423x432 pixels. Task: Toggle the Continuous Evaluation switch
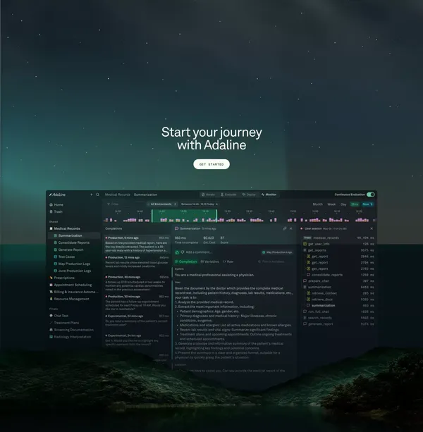coord(370,195)
